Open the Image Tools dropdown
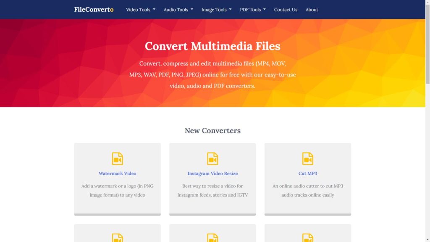This screenshot has width=430, height=242. tap(216, 10)
